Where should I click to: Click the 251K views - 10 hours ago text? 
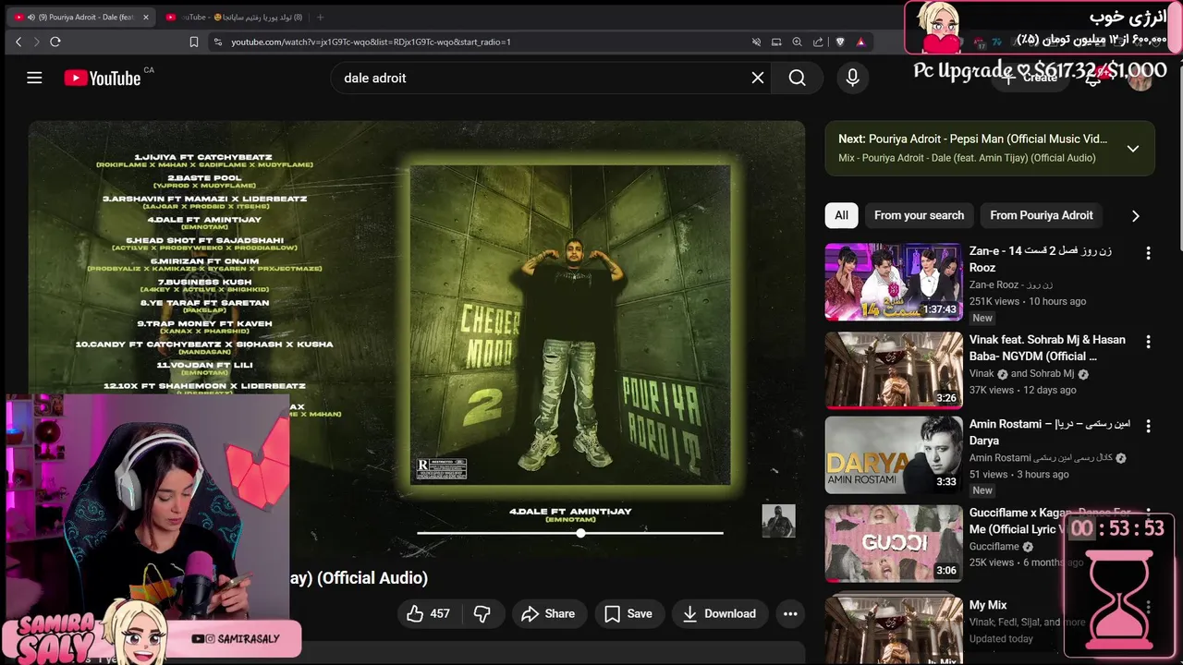(1028, 301)
